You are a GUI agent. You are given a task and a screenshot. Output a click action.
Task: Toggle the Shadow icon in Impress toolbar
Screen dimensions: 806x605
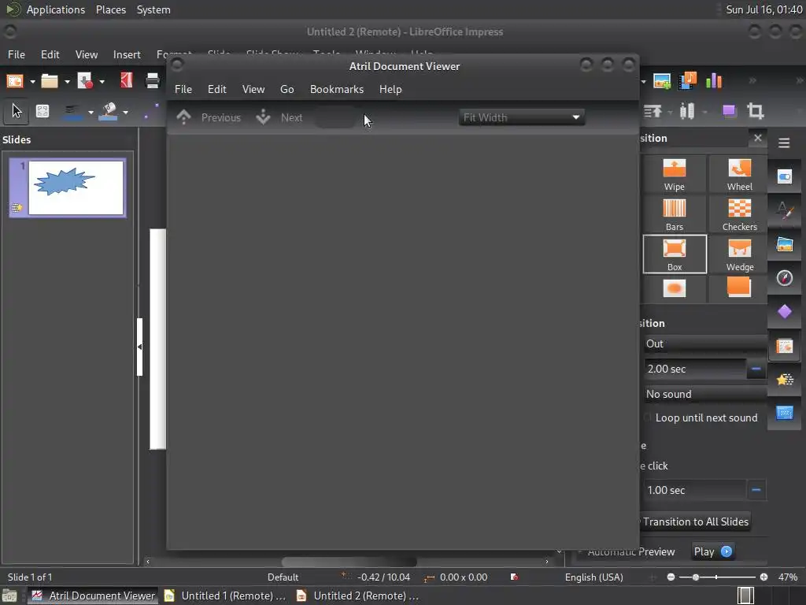pos(730,111)
